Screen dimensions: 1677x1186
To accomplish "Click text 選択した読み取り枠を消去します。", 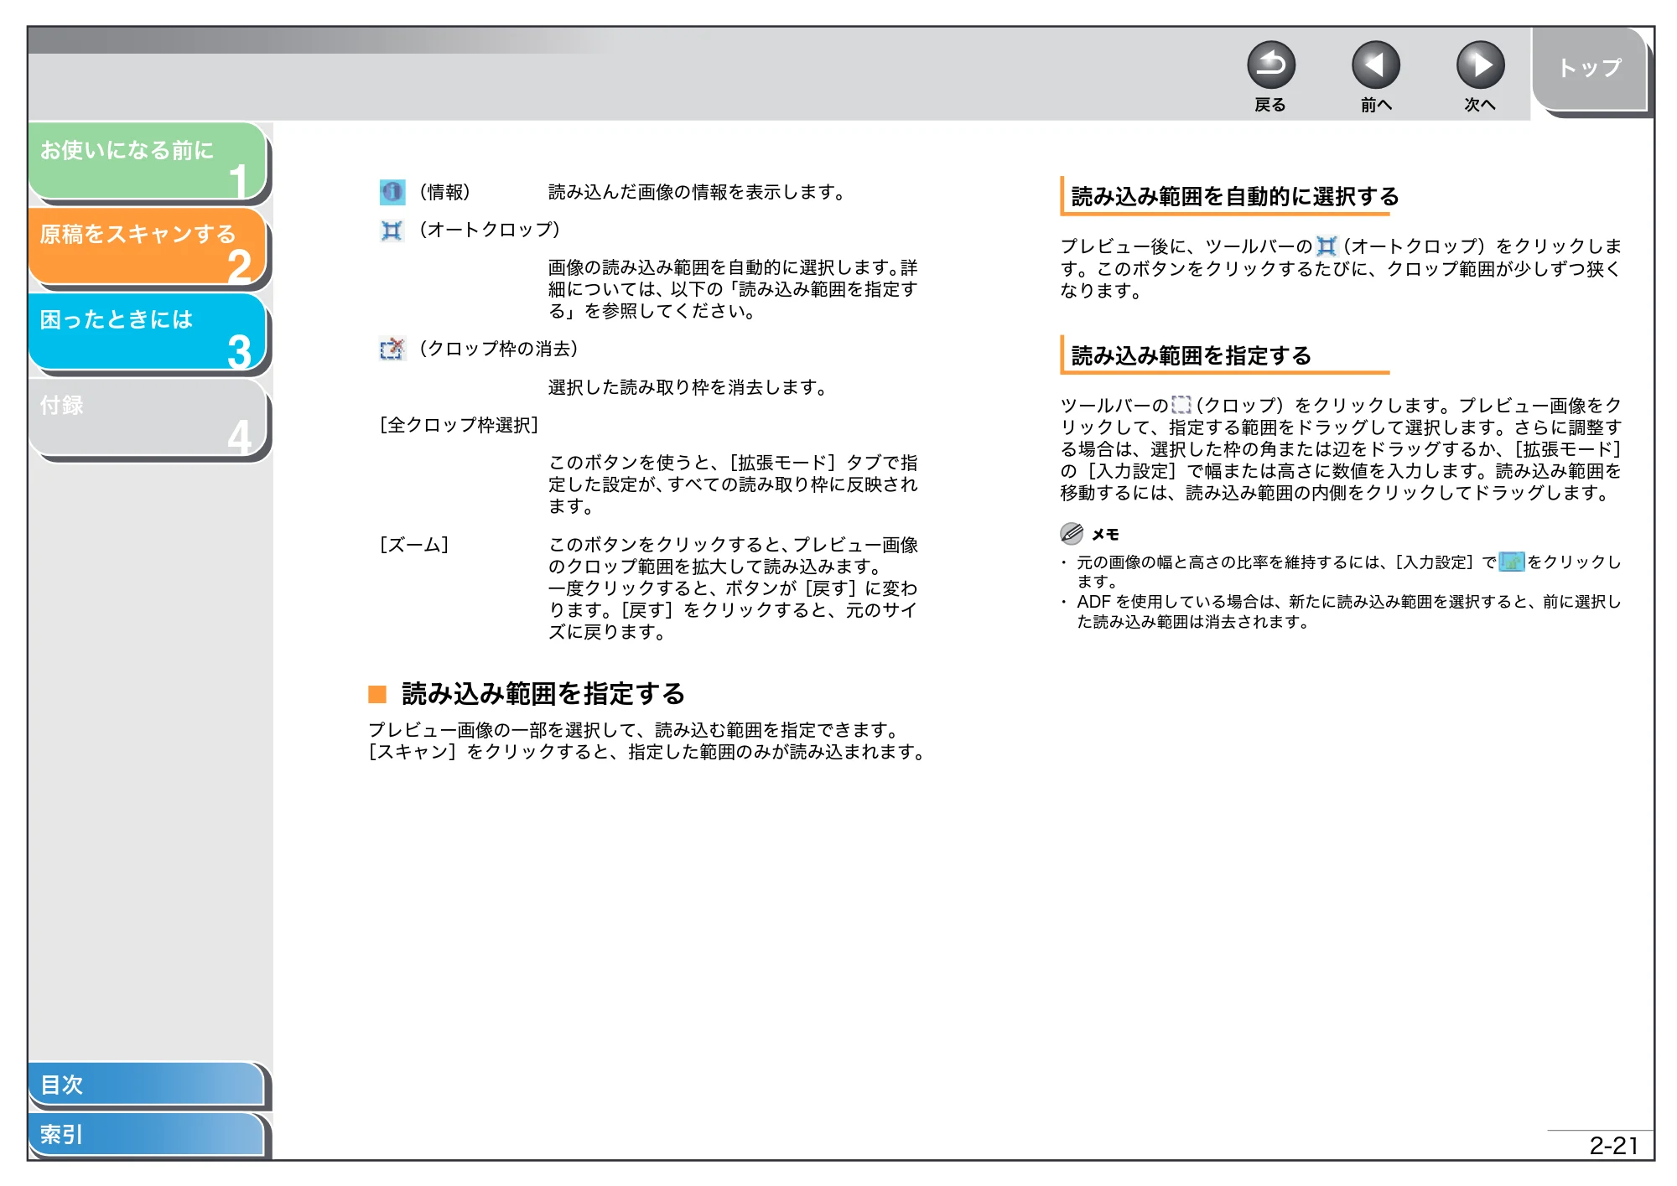I will (x=689, y=387).
